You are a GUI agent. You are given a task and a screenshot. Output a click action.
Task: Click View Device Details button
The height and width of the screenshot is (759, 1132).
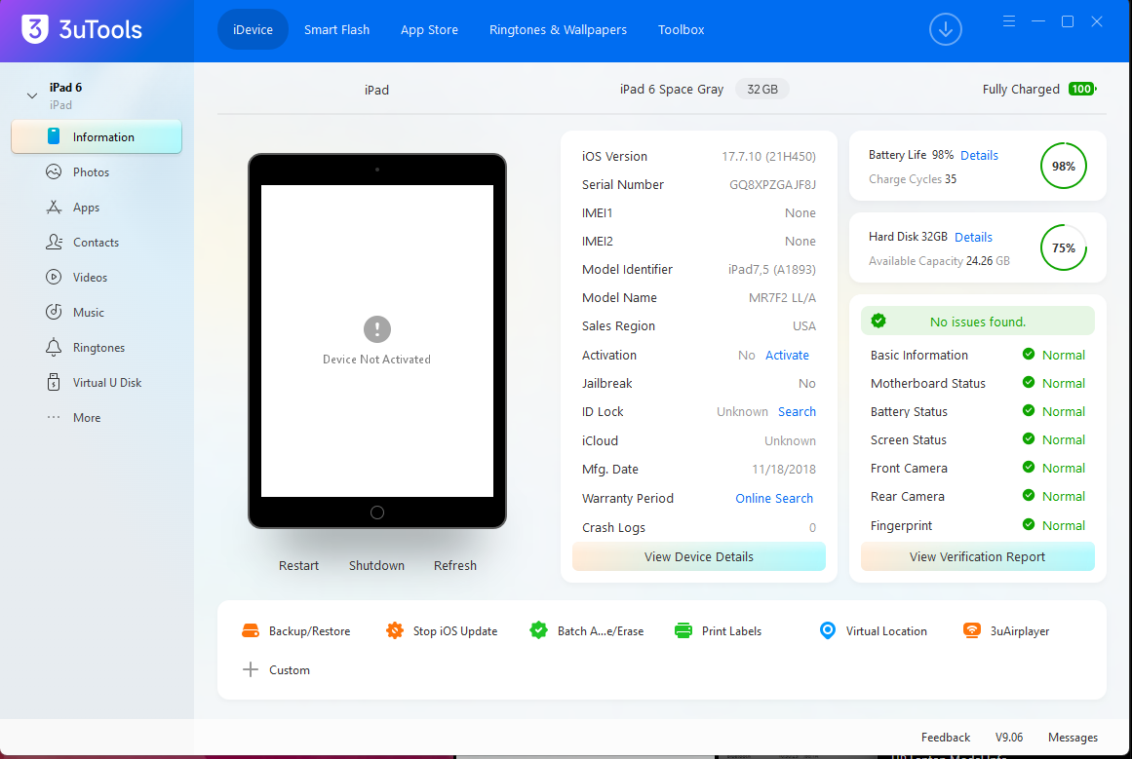coord(698,556)
